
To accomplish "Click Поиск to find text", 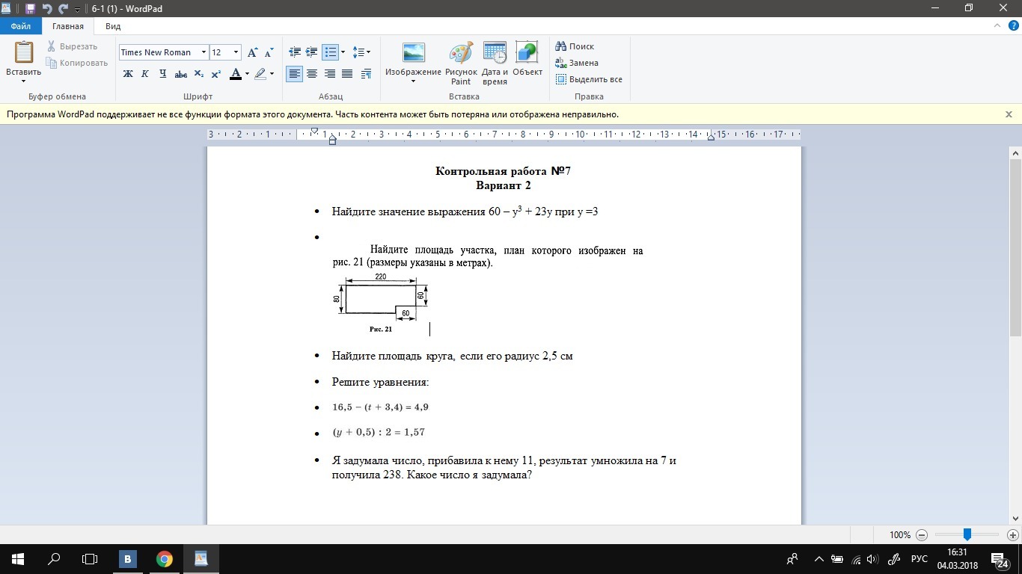I will point(575,46).
